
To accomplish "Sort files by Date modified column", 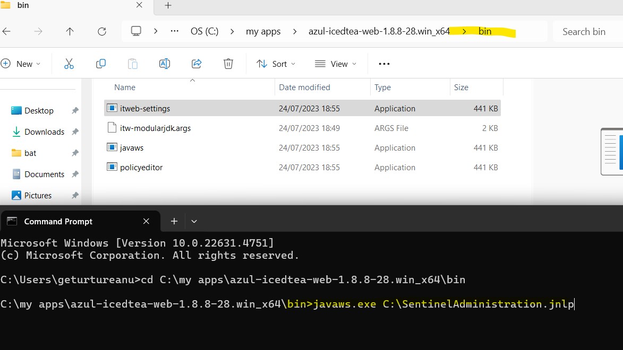I will click(x=304, y=87).
